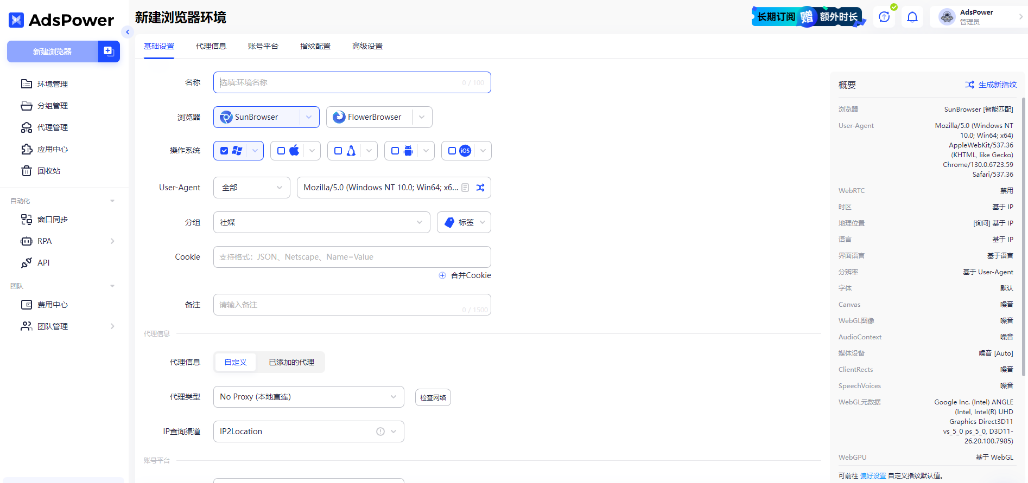This screenshot has height=483, width=1028.
Task: Switch to the 代理信息 tab
Action: [x=211, y=46]
